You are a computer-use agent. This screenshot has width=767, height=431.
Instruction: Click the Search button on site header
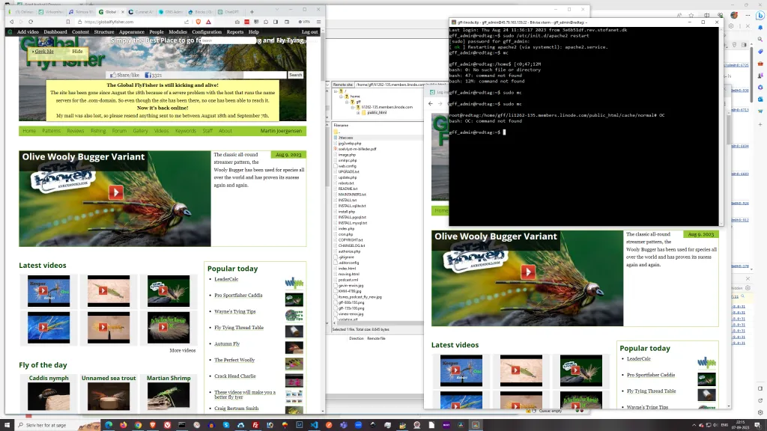(296, 75)
